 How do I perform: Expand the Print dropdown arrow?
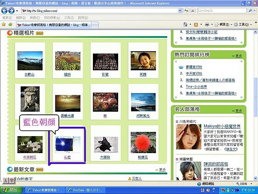212,24
